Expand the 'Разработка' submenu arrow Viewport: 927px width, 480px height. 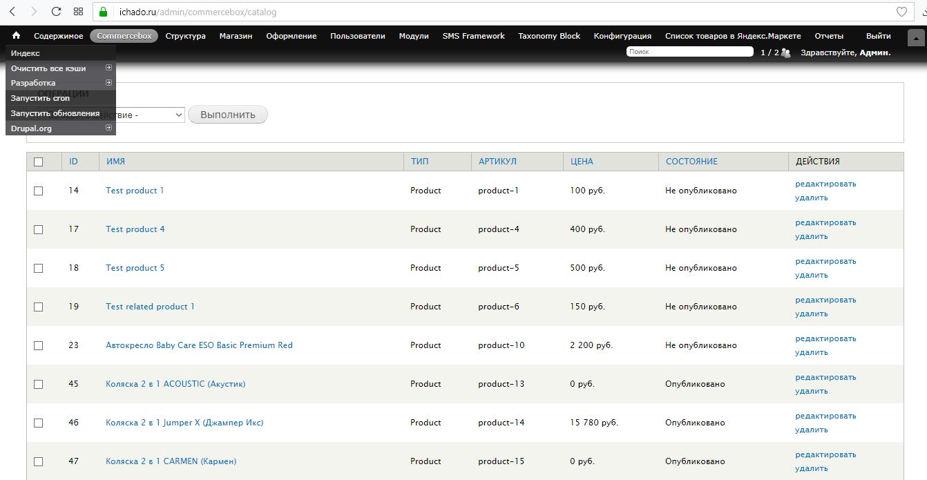point(108,83)
